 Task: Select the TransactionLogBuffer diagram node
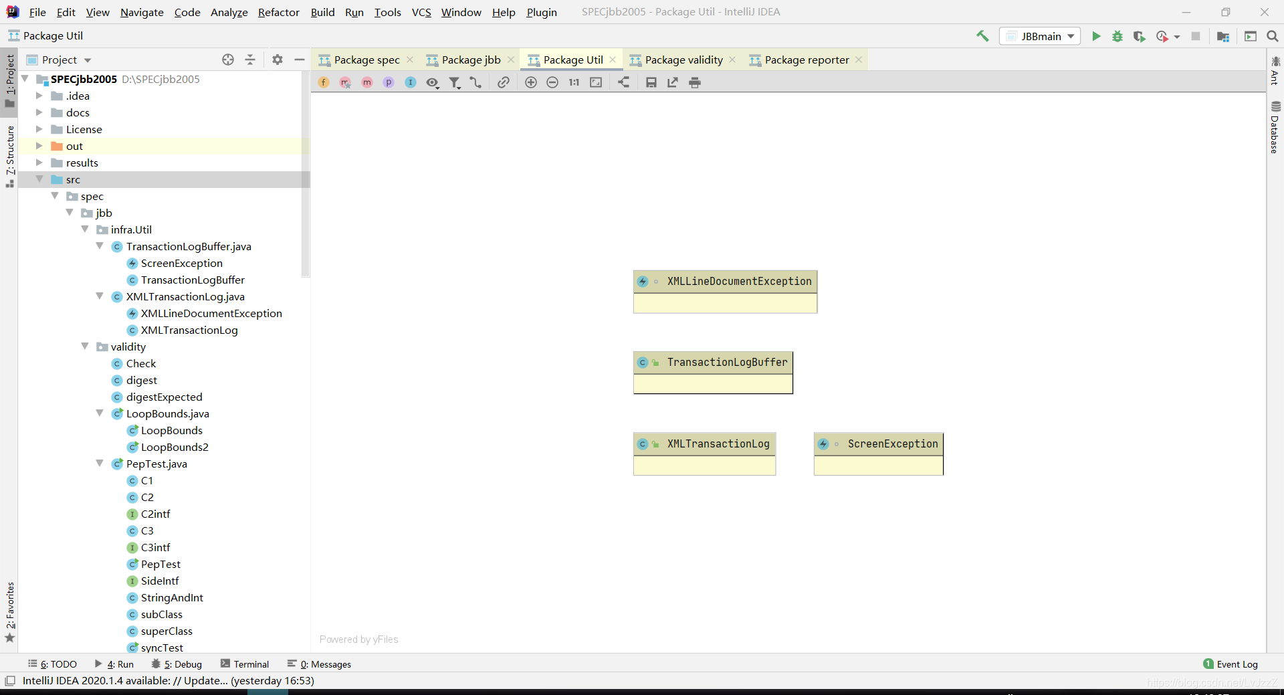pos(713,373)
